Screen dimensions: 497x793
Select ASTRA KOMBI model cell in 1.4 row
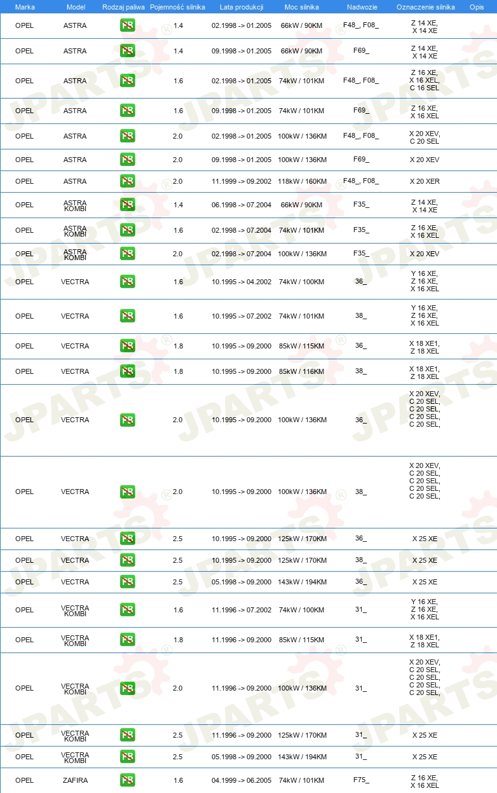coord(75,206)
